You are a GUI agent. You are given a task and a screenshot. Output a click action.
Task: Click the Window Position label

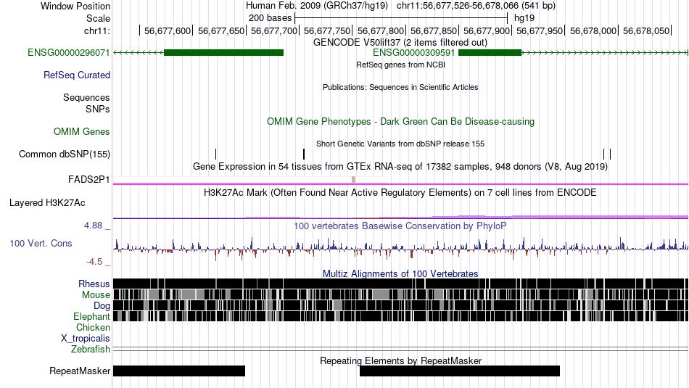pyautogui.click(x=75, y=6)
